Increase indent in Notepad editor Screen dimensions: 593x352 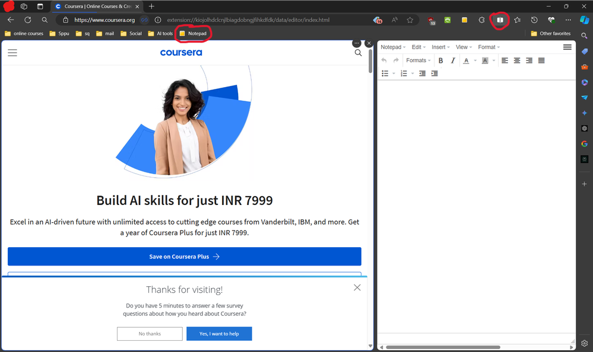click(x=434, y=73)
